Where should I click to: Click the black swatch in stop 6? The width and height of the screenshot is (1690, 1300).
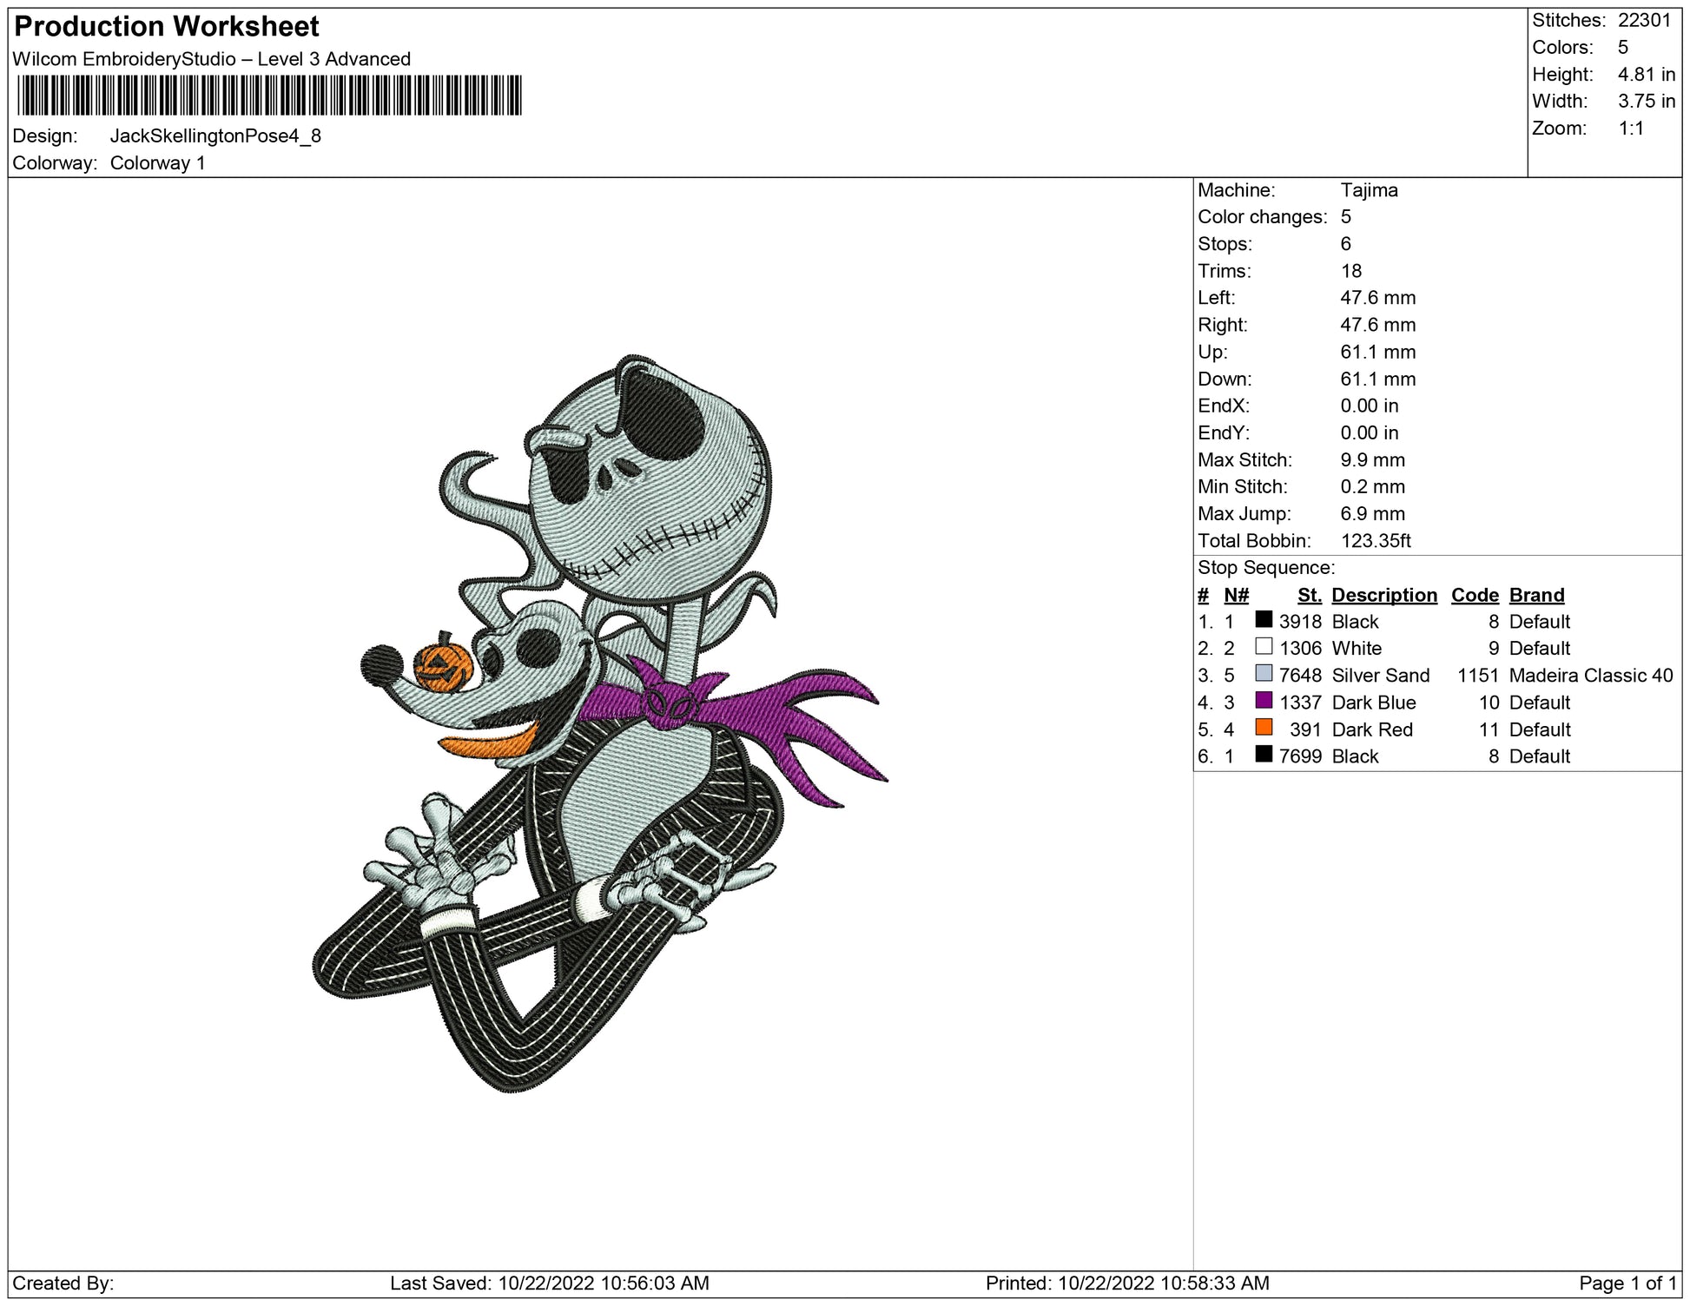point(1264,755)
